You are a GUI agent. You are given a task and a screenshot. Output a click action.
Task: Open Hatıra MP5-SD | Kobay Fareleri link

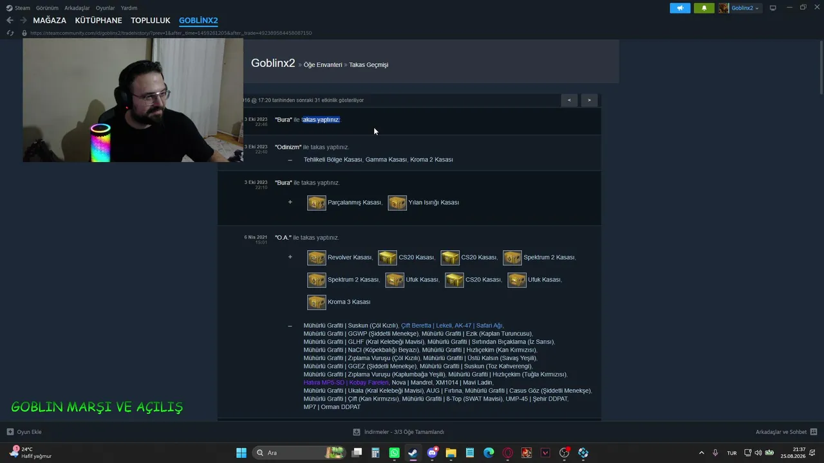click(346, 383)
